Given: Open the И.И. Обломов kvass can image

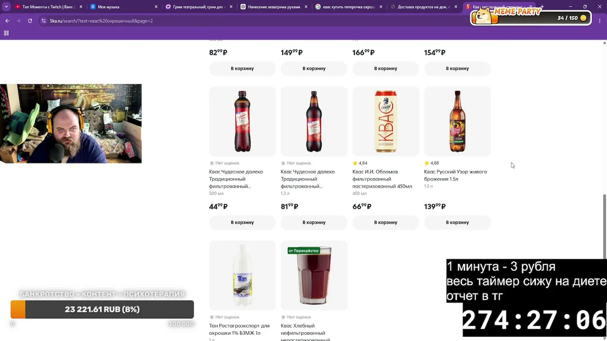Looking at the screenshot, I should tap(386, 121).
